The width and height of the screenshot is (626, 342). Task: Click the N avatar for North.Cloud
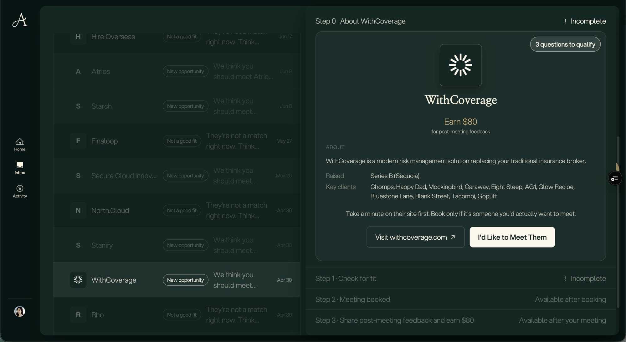pyautogui.click(x=78, y=210)
